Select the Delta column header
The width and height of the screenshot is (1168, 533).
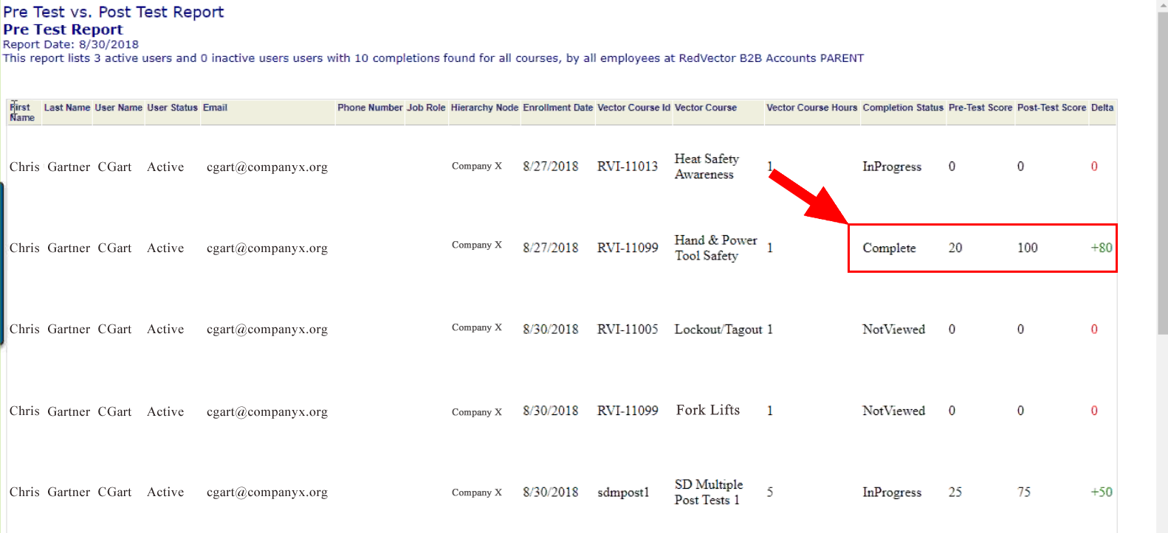click(x=1102, y=108)
